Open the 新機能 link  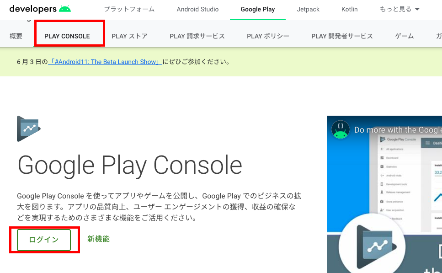click(98, 239)
